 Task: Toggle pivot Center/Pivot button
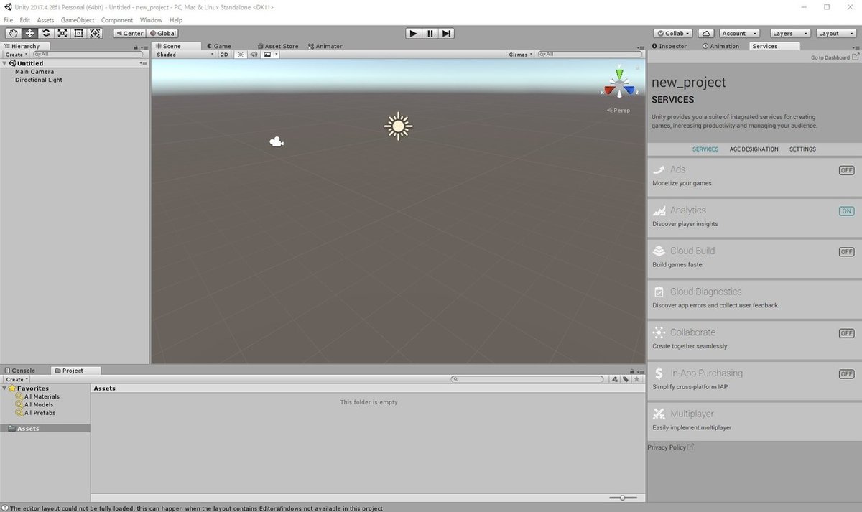[x=129, y=33]
